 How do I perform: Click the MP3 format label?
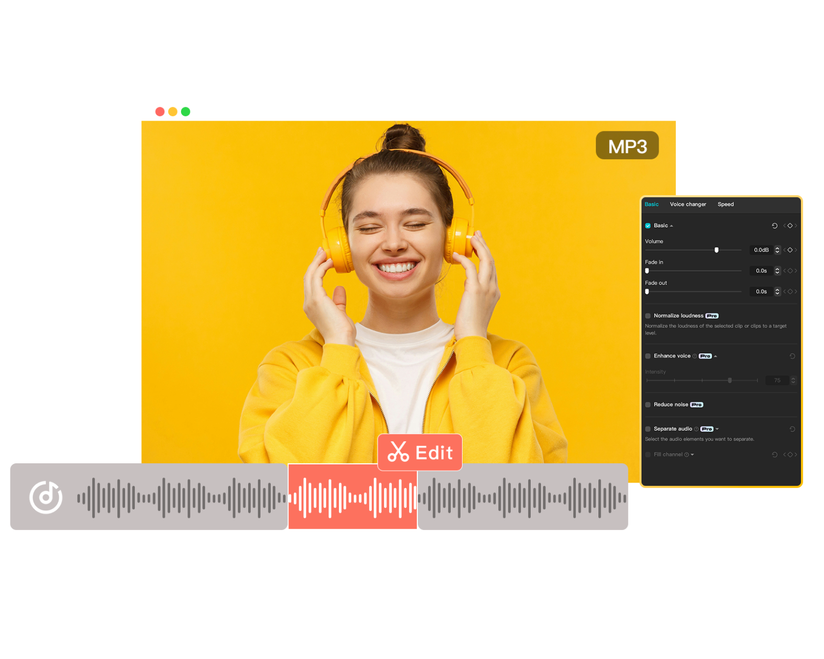[627, 145]
